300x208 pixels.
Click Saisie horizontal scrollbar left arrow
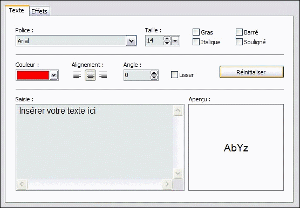tap(22, 184)
